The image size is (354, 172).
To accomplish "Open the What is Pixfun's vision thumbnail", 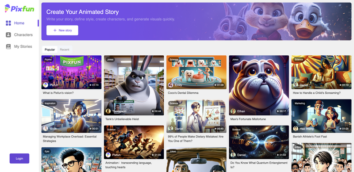I will [71, 72].
